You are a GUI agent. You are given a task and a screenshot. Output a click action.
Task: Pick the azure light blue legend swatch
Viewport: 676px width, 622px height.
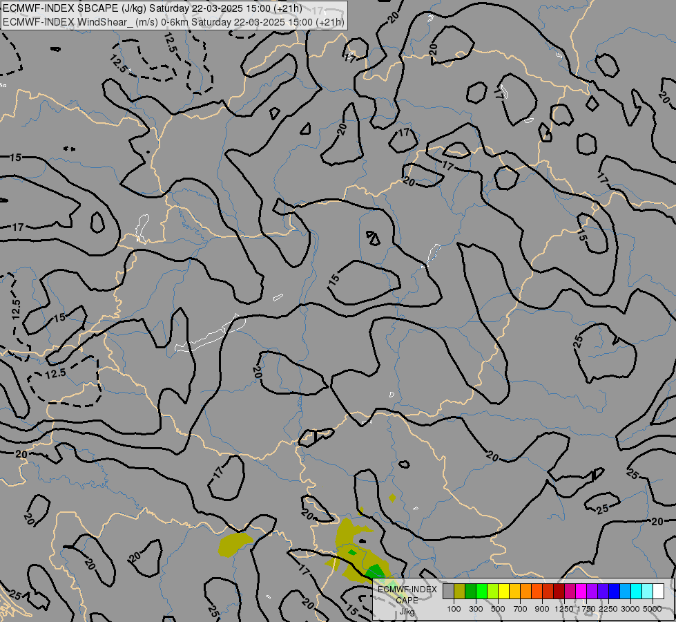(x=625, y=592)
